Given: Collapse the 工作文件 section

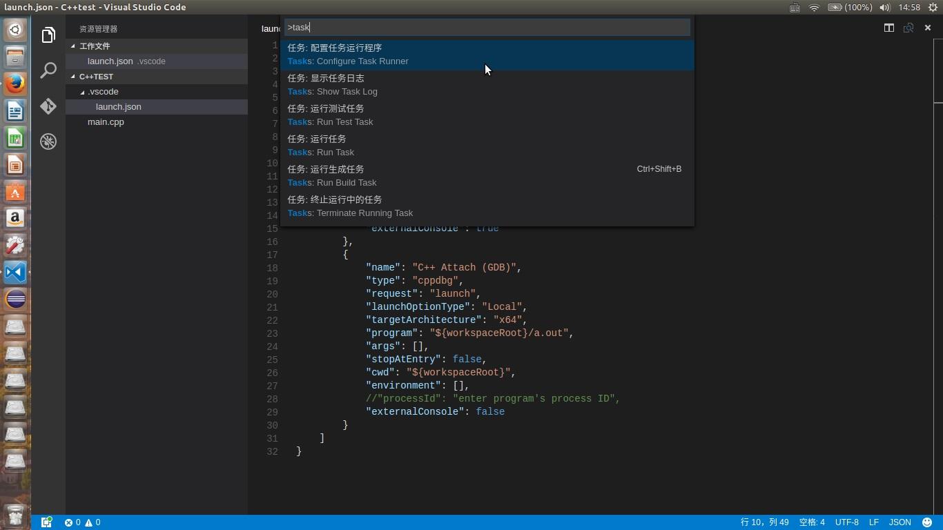Looking at the screenshot, I should coord(95,46).
